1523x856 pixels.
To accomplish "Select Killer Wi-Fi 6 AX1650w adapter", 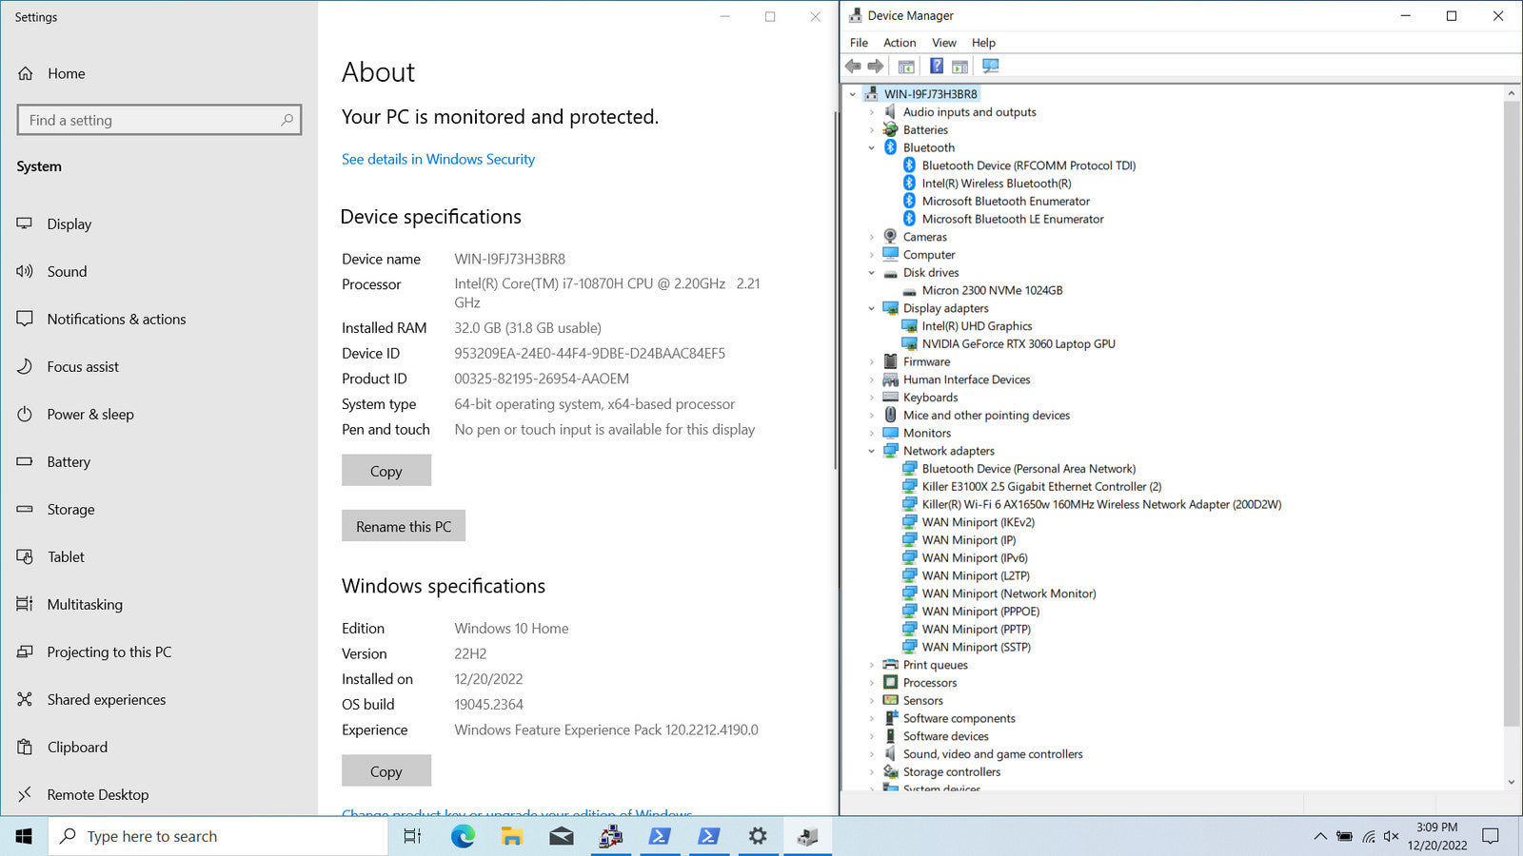I will click(x=1101, y=505).
